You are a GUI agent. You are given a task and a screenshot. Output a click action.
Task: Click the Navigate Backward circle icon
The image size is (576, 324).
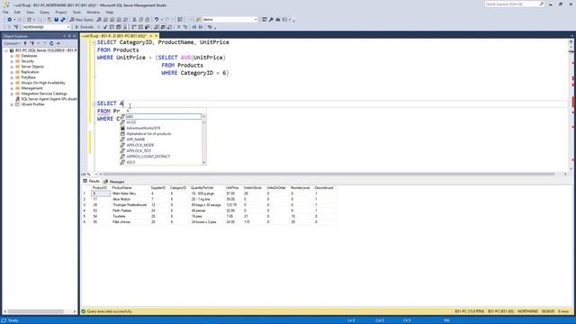(10, 20)
